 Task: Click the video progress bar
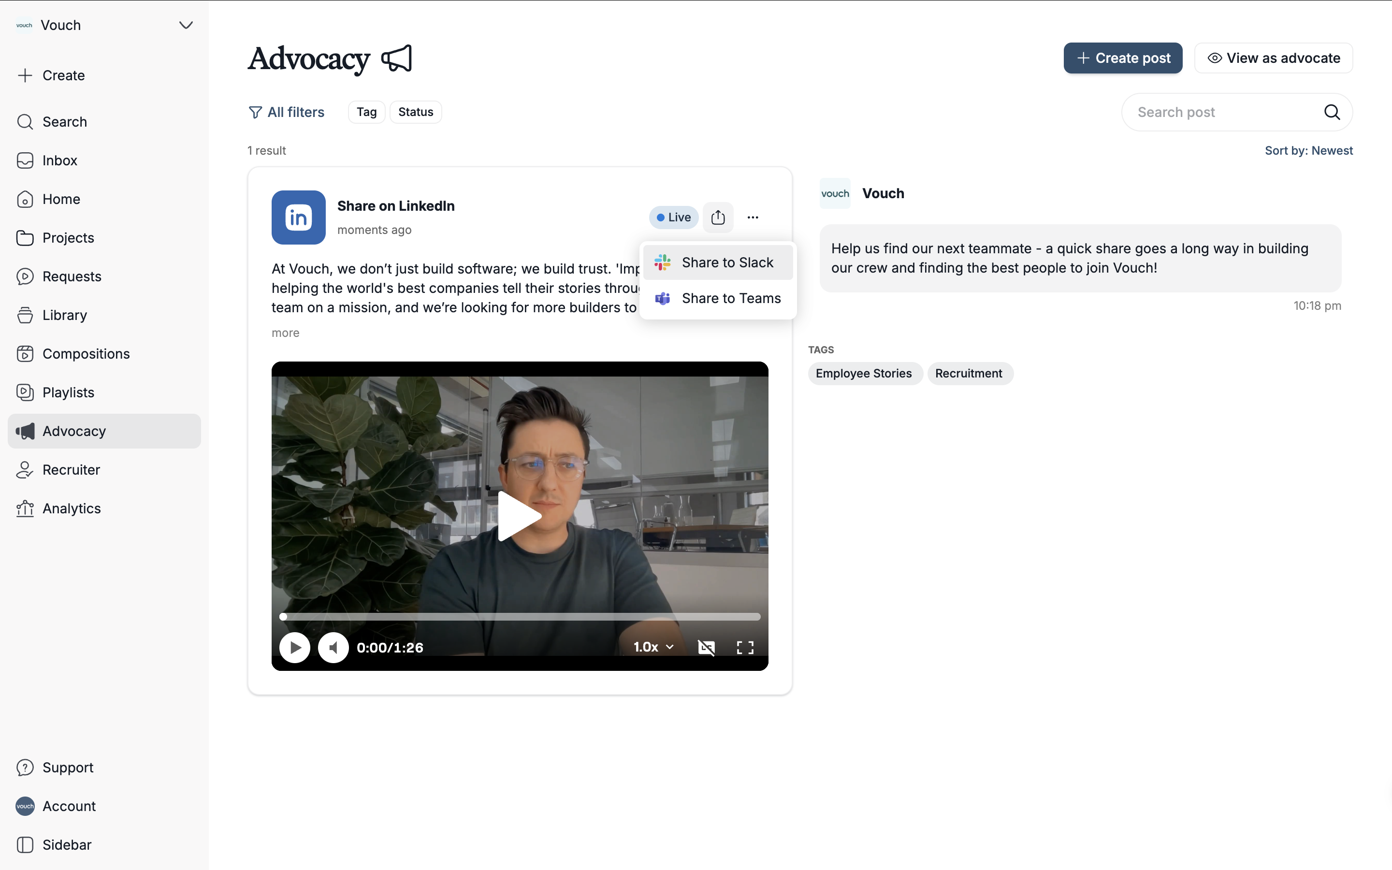[x=521, y=617]
